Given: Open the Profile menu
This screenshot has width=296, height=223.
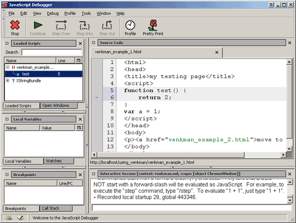Looking at the screenshot, I should coord(70,13).
